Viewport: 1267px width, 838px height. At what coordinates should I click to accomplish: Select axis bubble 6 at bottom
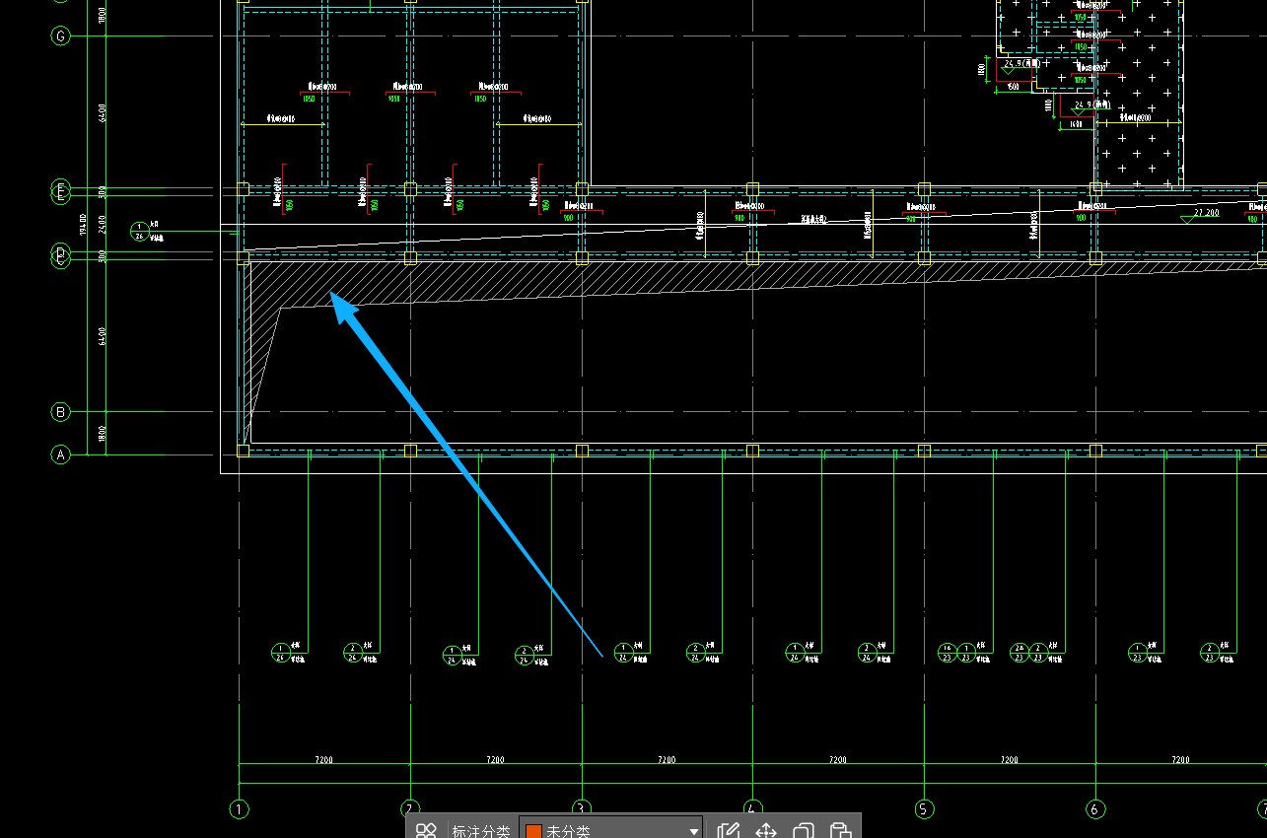click(1095, 809)
